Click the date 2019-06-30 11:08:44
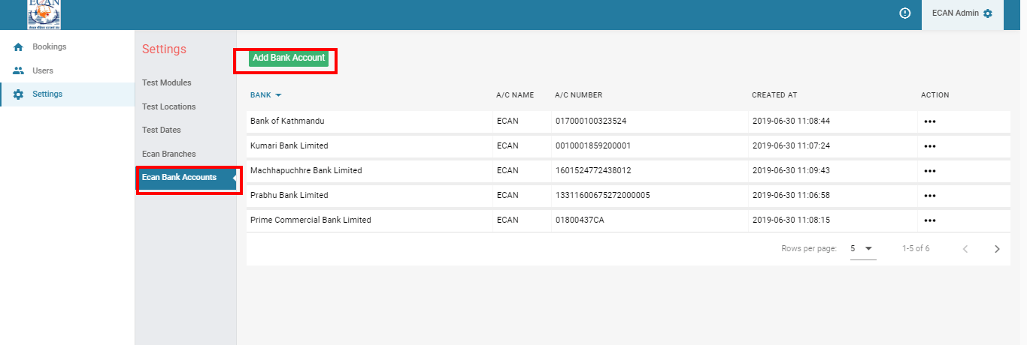Image resolution: width=1027 pixels, height=345 pixels. (x=791, y=121)
